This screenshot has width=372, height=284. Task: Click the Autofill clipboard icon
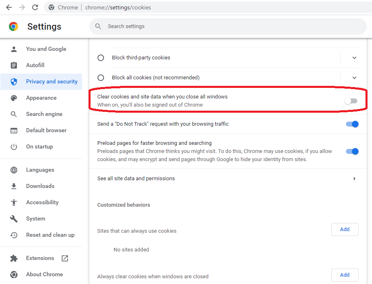point(14,65)
